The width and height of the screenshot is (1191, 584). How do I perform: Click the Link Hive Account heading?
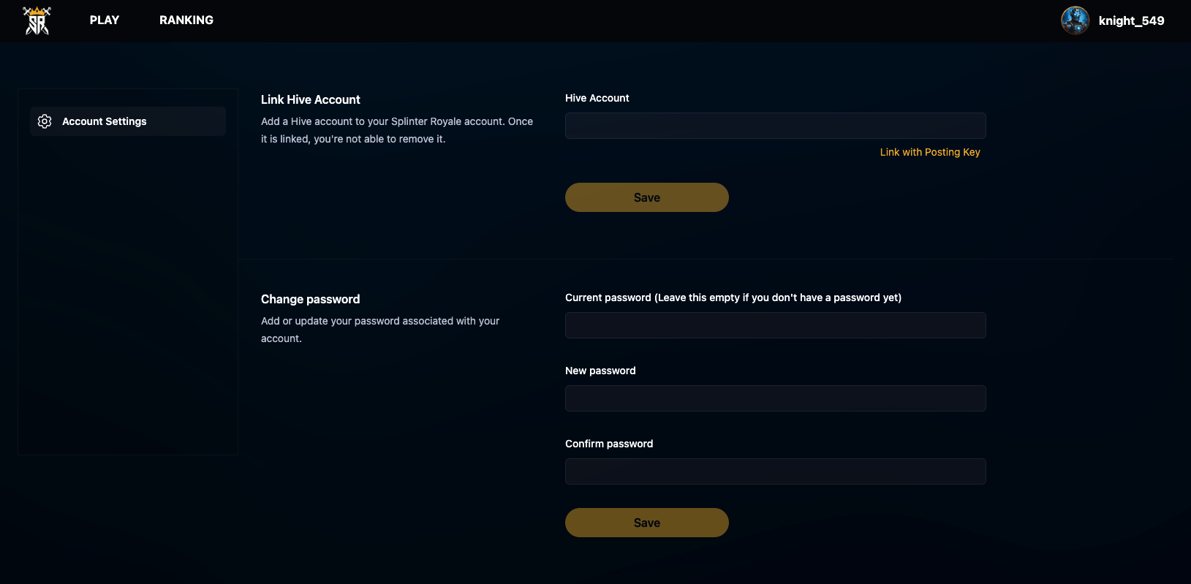point(311,99)
